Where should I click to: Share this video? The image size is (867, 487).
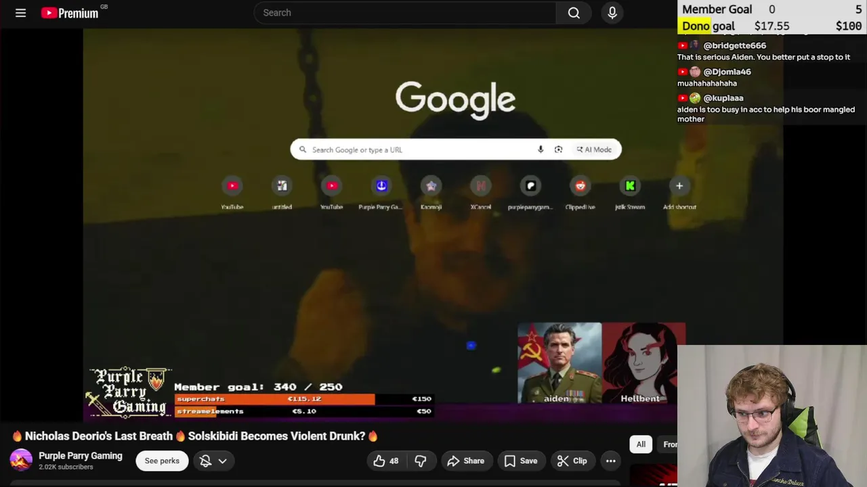(466, 461)
